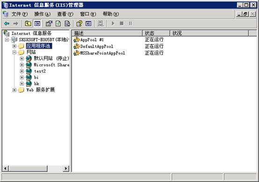259x182 pixels.
Task: Click the Internet 信息服务 root icon
Action: 7,33
